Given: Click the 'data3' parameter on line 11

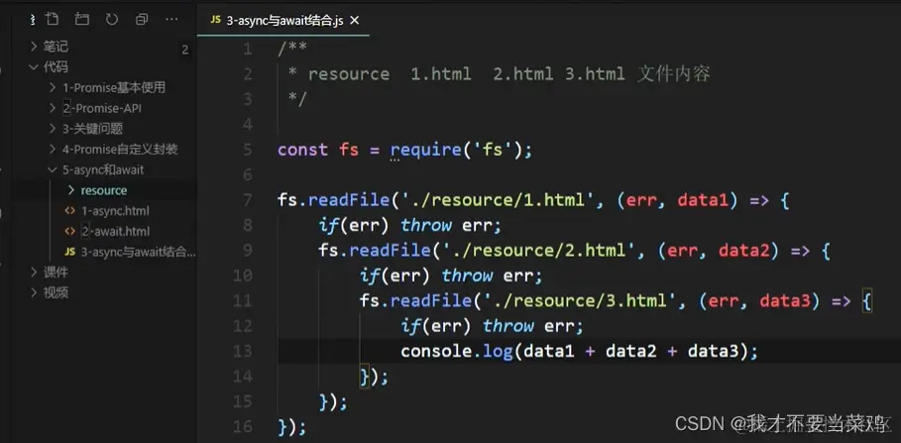Looking at the screenshot, I should pyautogui.click(x=785, y=300).
